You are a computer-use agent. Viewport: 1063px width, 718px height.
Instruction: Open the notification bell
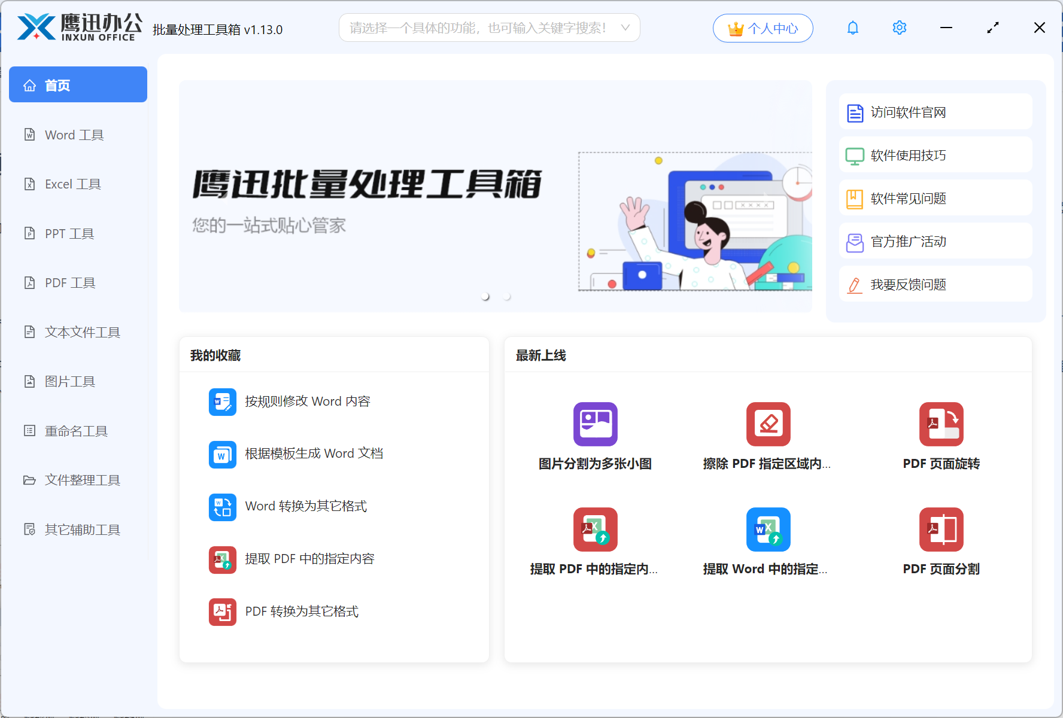(x=852, y=28)
